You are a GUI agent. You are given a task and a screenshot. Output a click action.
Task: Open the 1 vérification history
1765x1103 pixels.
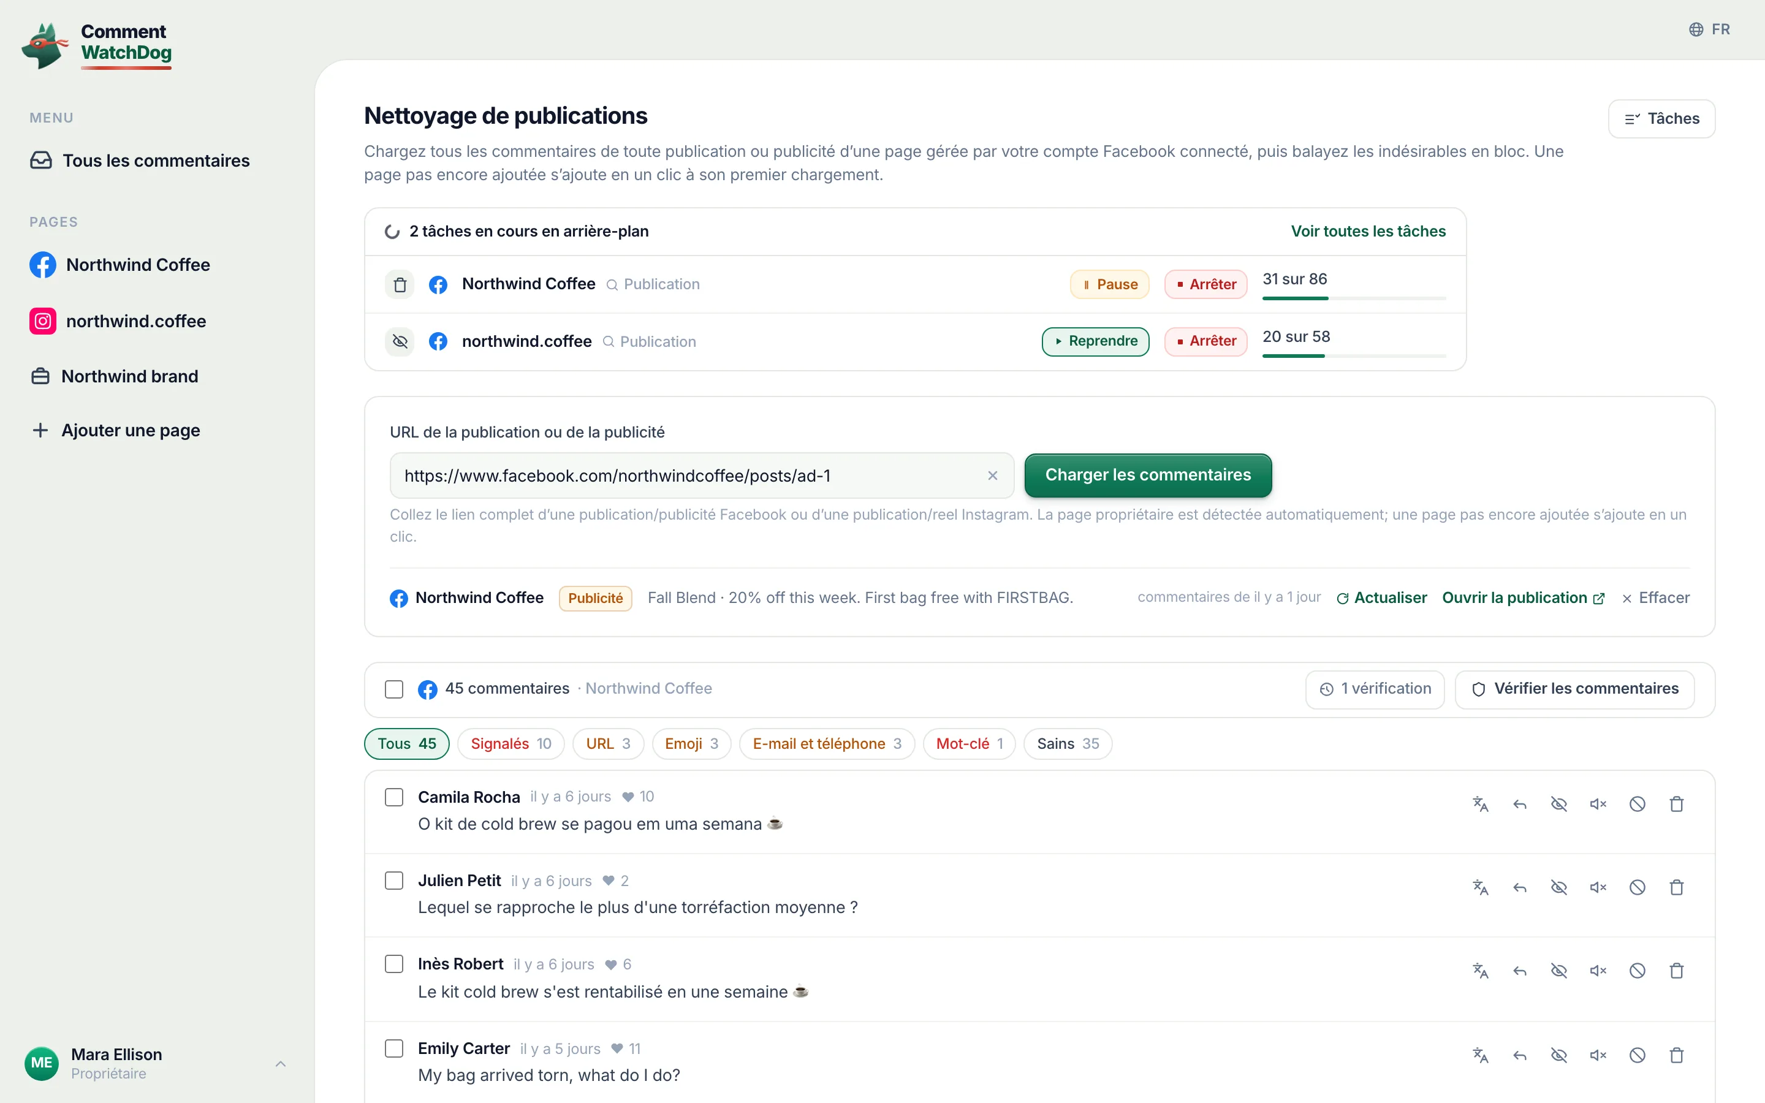[x=1375, y=689]
